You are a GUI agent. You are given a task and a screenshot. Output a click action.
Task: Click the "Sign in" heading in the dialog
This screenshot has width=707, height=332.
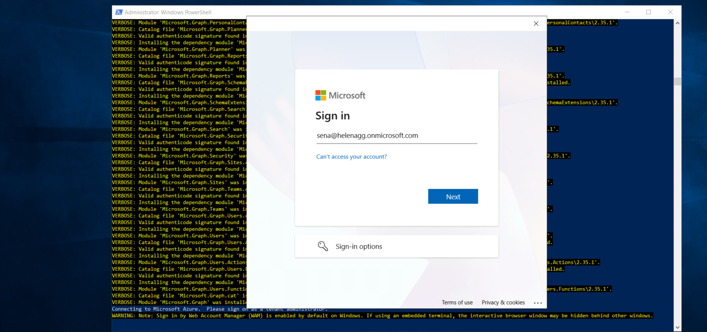[x=333, y=116]
